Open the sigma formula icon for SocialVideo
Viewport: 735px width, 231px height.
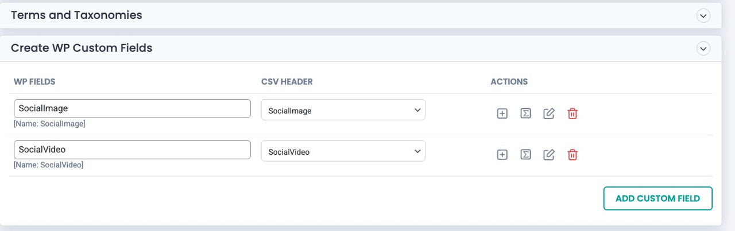click(525, 155)
